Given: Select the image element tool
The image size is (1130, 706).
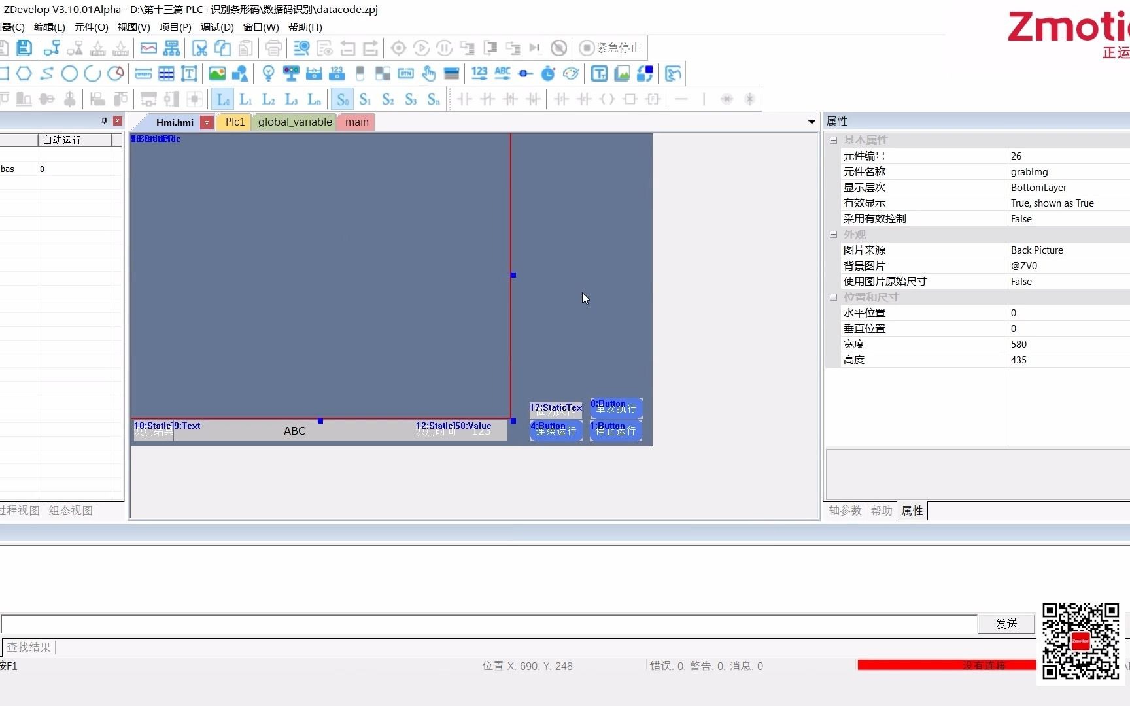Looking at the screenshot, I should (x=217, y=73).
